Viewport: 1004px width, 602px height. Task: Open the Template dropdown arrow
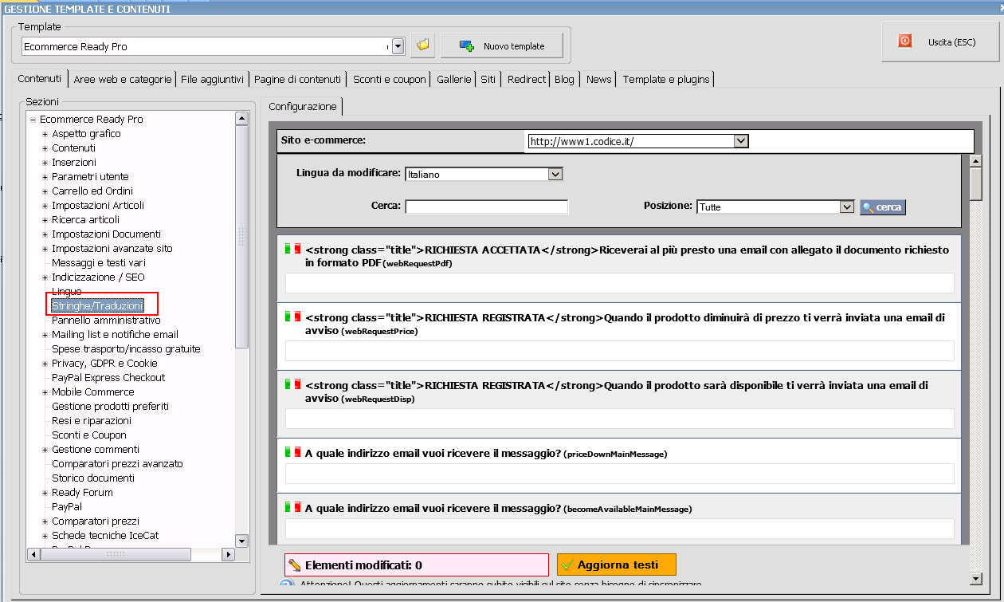click(x=398, y=46)
